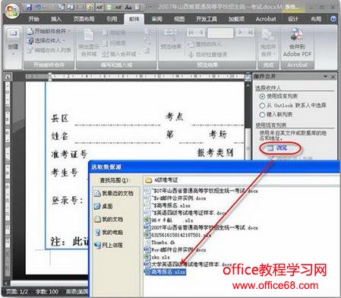
Task: Click the ruler toggle icon above vertical scrollbar
Action: pyautogui.click(x=248, y=78)
